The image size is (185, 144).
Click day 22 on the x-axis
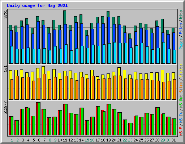pyautogui.click(x=125, y=140)
